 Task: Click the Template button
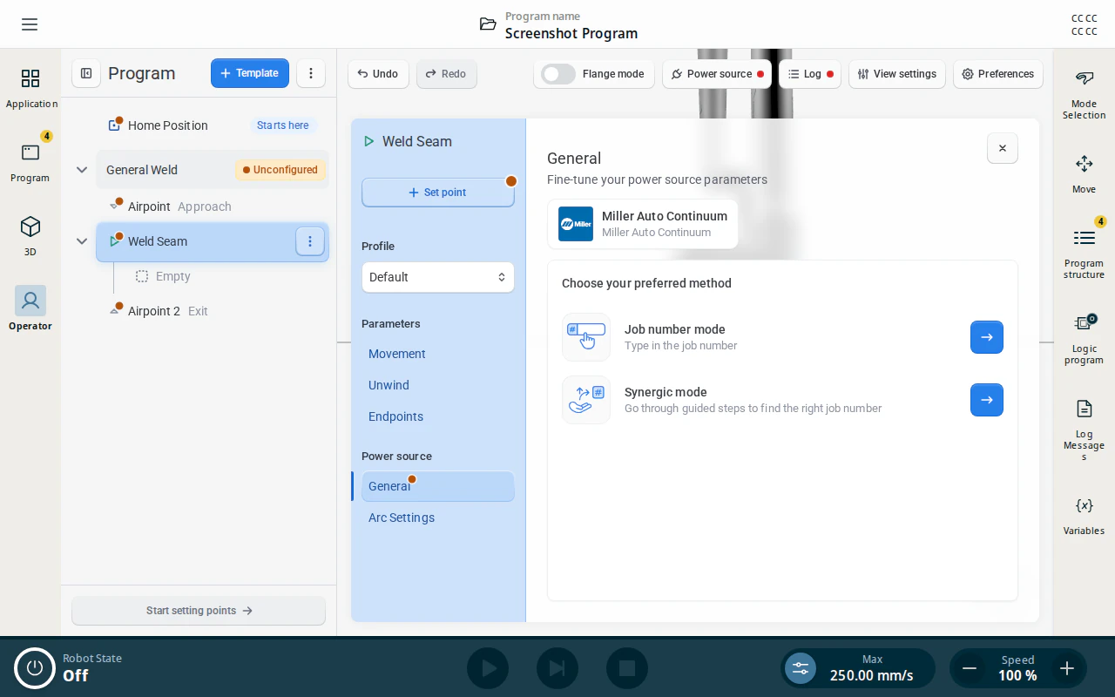point(250,73)
